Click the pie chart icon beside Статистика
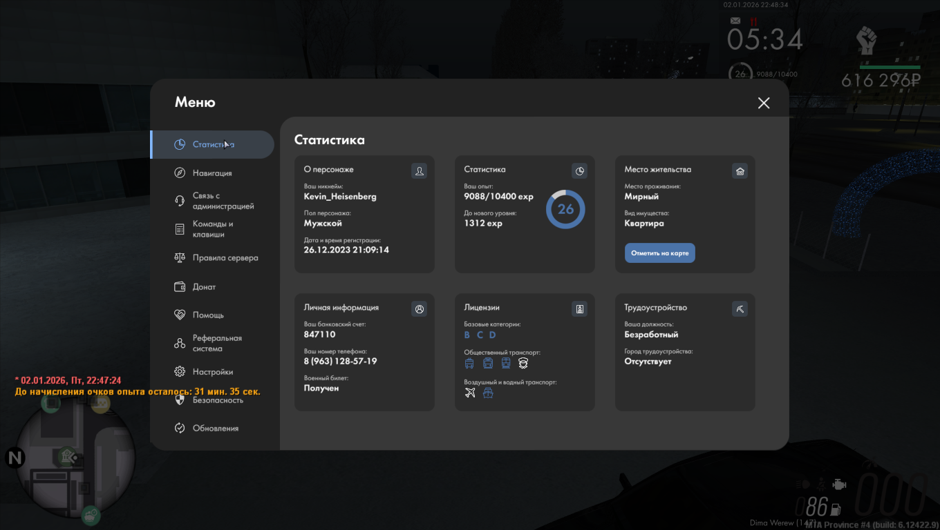 click(180, 144)
